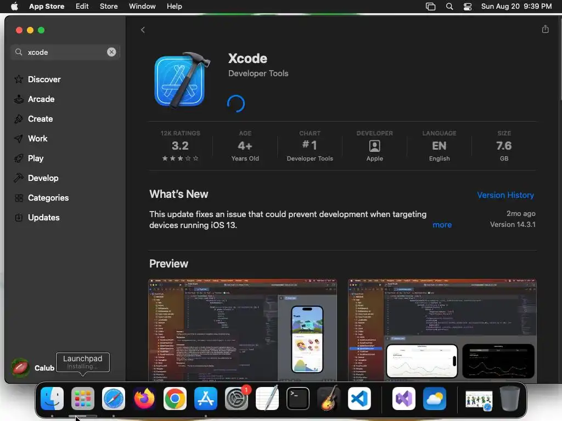Open Visual Studio from the Dock
This screenshot has height=421, width=562.
[x=404, y=399]
